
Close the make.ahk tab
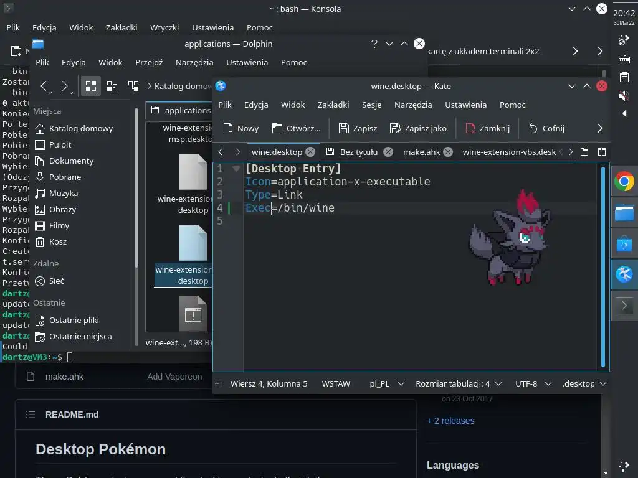pos(448,152)
